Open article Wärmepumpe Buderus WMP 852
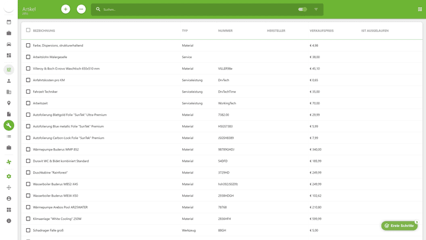The width and height of the screenshot is (426, 240). click(x=56, y=149)
